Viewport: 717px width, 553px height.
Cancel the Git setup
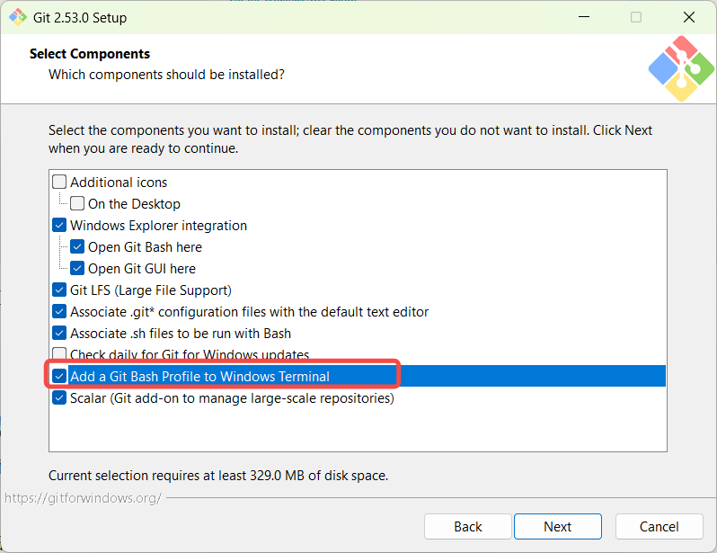coord(659,527)
